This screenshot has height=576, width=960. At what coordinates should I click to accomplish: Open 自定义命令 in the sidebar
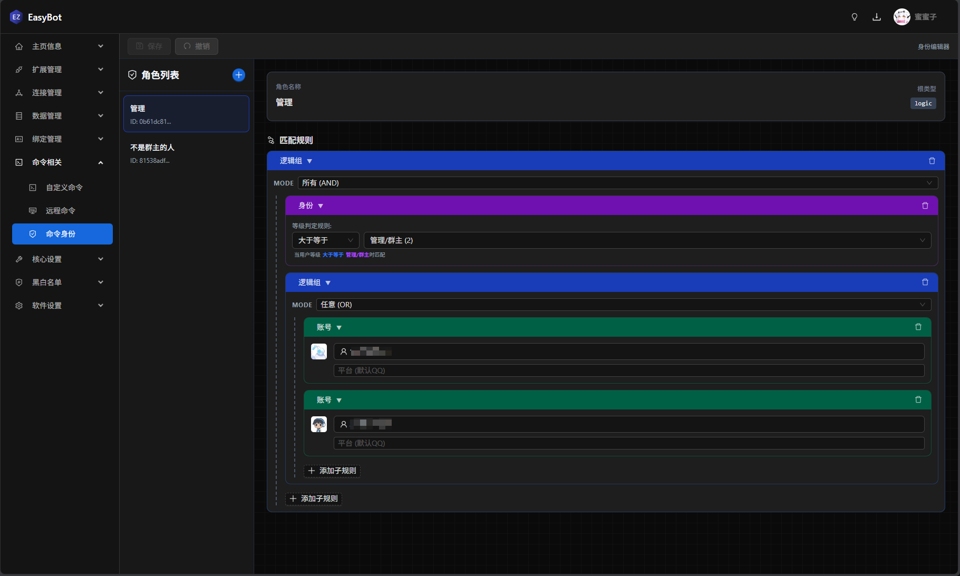coord(64,188)
